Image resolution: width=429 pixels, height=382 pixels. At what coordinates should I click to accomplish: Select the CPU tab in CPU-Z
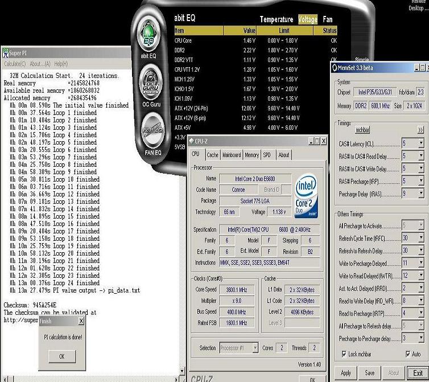pyautogui.click(x=196, y=154)
